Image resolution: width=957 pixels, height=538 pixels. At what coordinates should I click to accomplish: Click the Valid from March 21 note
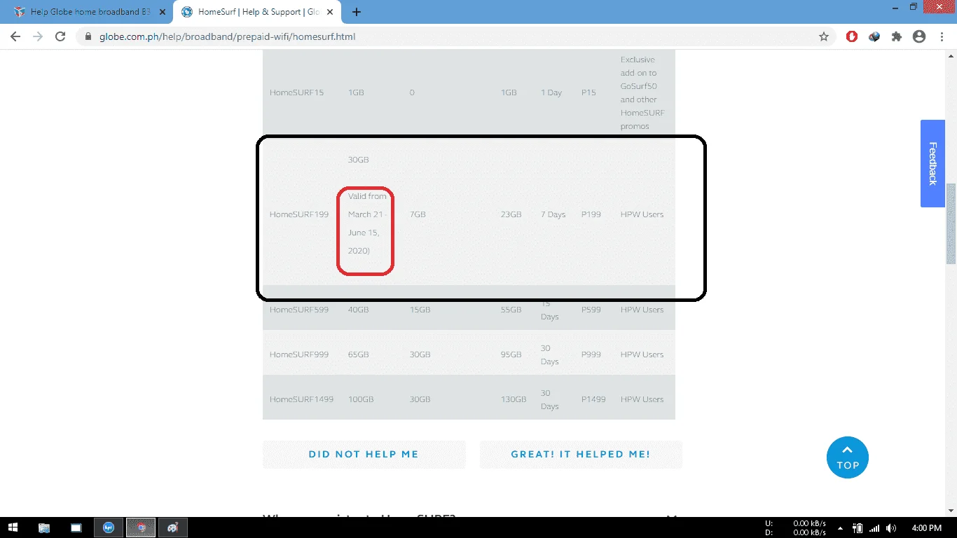[367, 223]
